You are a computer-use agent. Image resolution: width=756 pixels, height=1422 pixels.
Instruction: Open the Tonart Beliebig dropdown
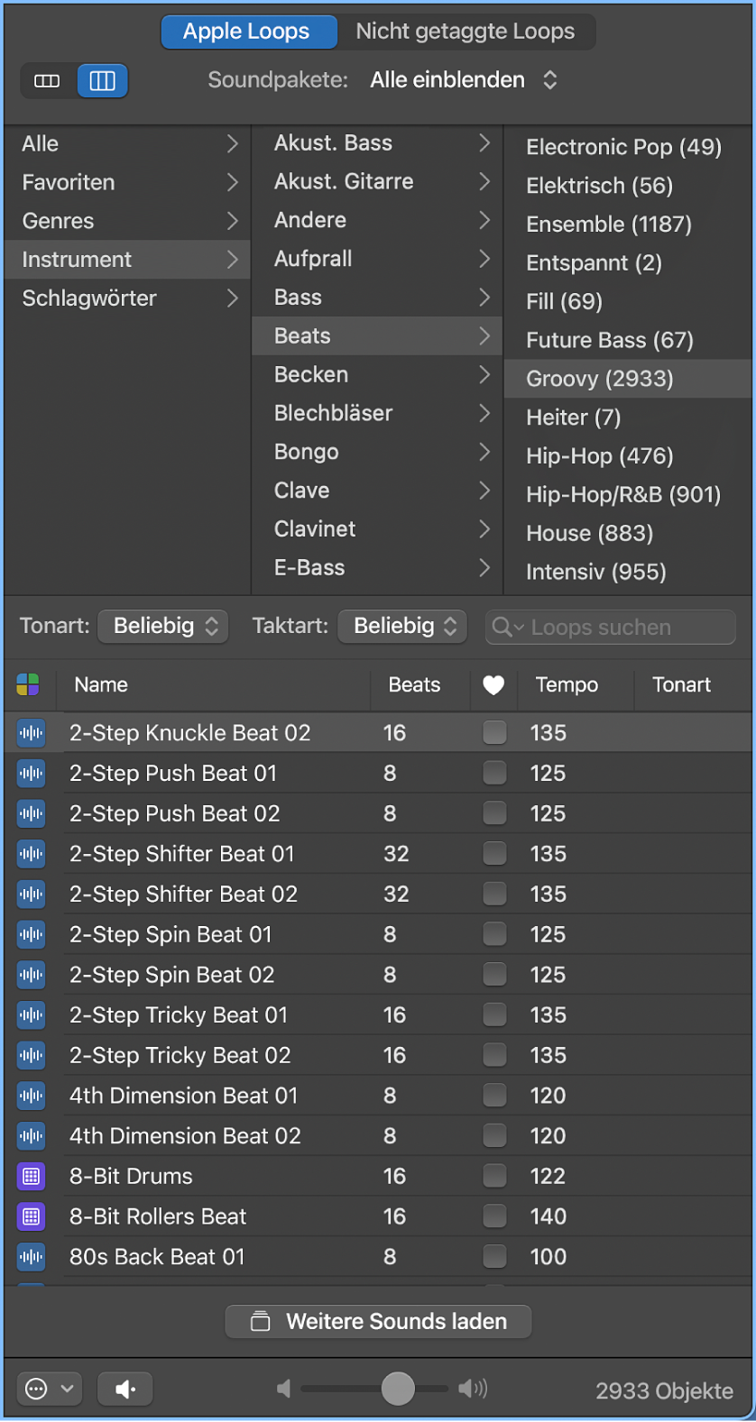point(162,626)
